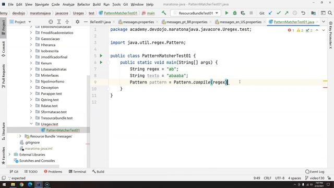Show hidden editor tabs dropdown arrow

pyautogui.click(x=324, y=22)
